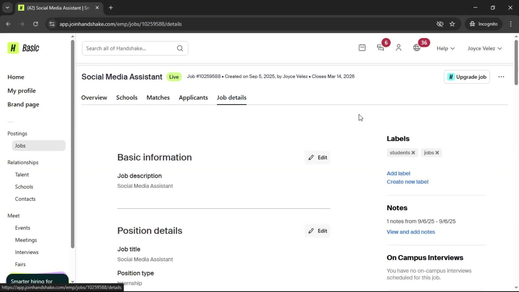Switch to the Overview tab
Screen dimensions: 519x292
[94, 98]
